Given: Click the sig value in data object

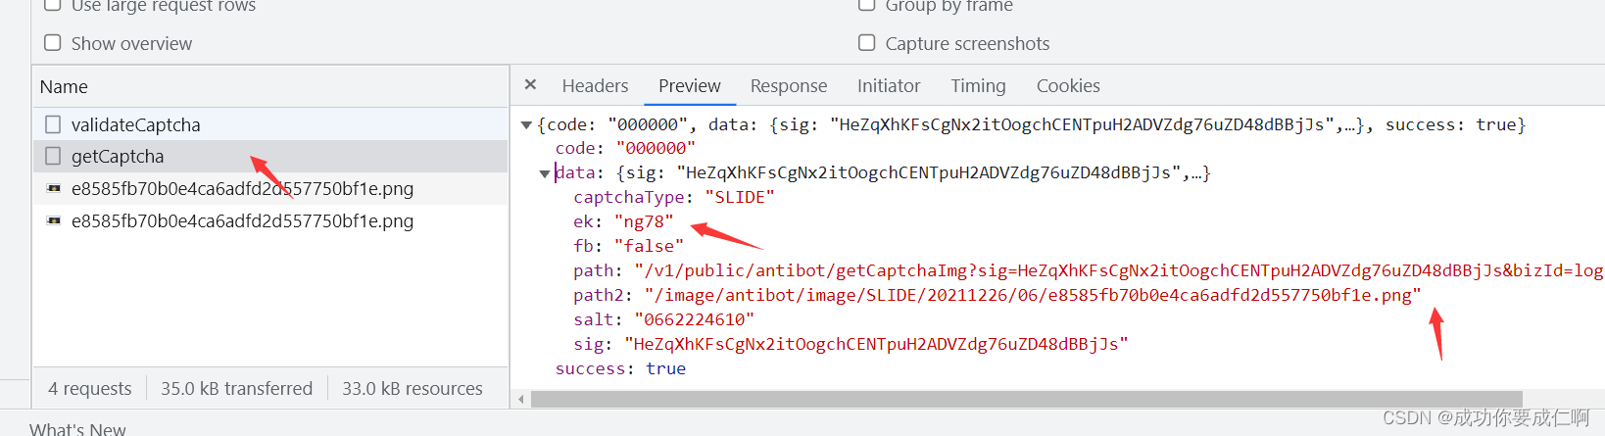Looking at the screenshot, I should (876, 344).
